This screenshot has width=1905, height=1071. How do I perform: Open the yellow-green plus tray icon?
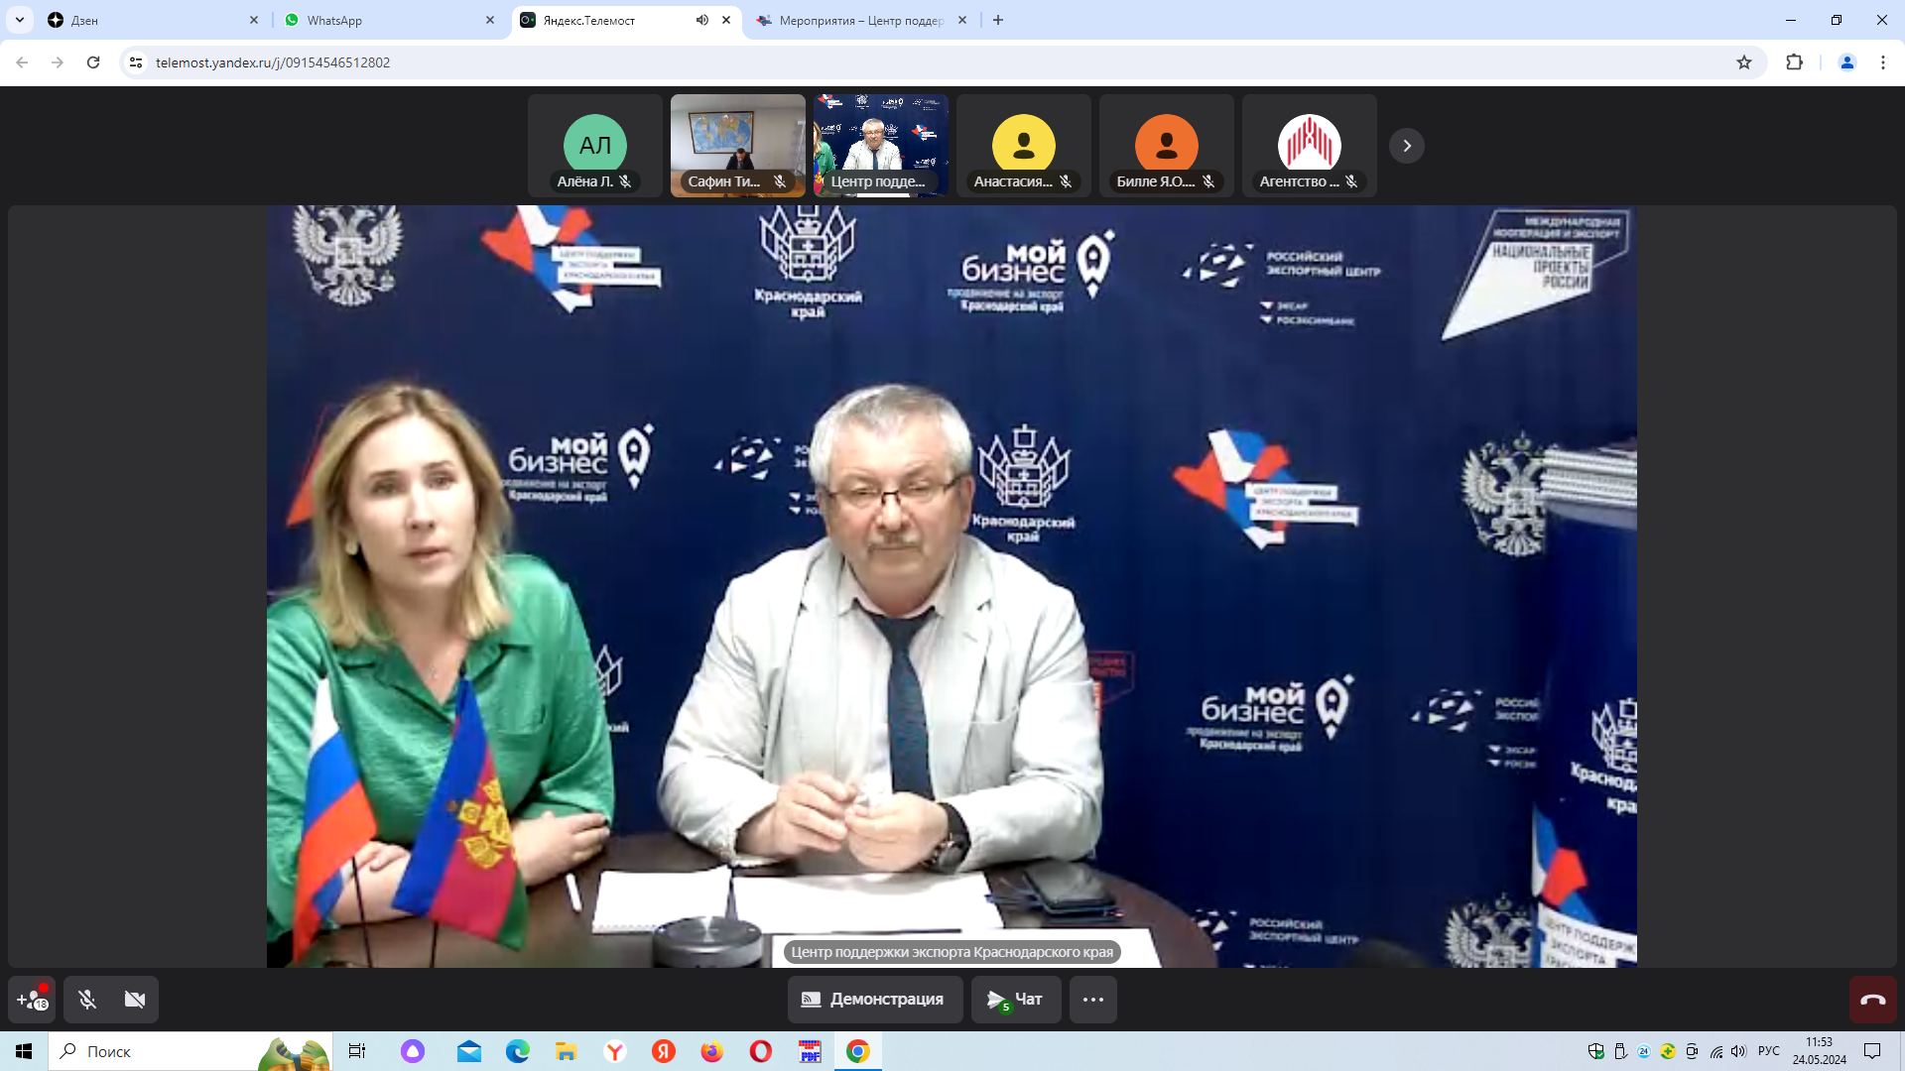(x=1668, y=1051)
